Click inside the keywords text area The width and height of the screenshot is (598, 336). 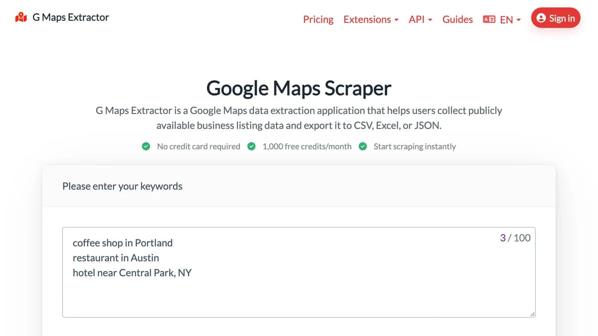point(299,272)
